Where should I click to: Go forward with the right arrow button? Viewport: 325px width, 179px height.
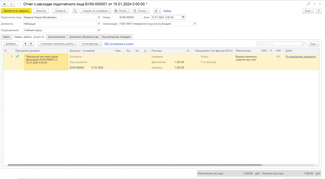11,4
